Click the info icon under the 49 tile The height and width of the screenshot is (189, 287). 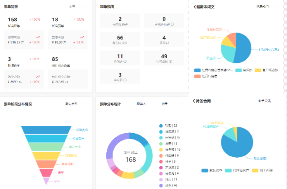pyautogui.click(x=172, y=62)
